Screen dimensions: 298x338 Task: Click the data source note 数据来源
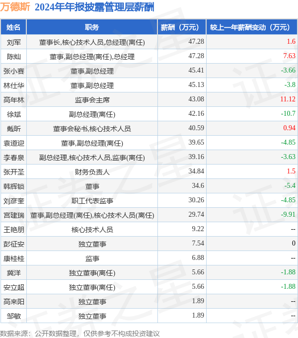click(79, 334)
